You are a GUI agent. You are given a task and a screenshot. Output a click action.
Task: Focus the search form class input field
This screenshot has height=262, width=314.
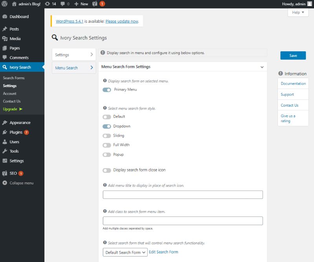click(x=183, y=220)
